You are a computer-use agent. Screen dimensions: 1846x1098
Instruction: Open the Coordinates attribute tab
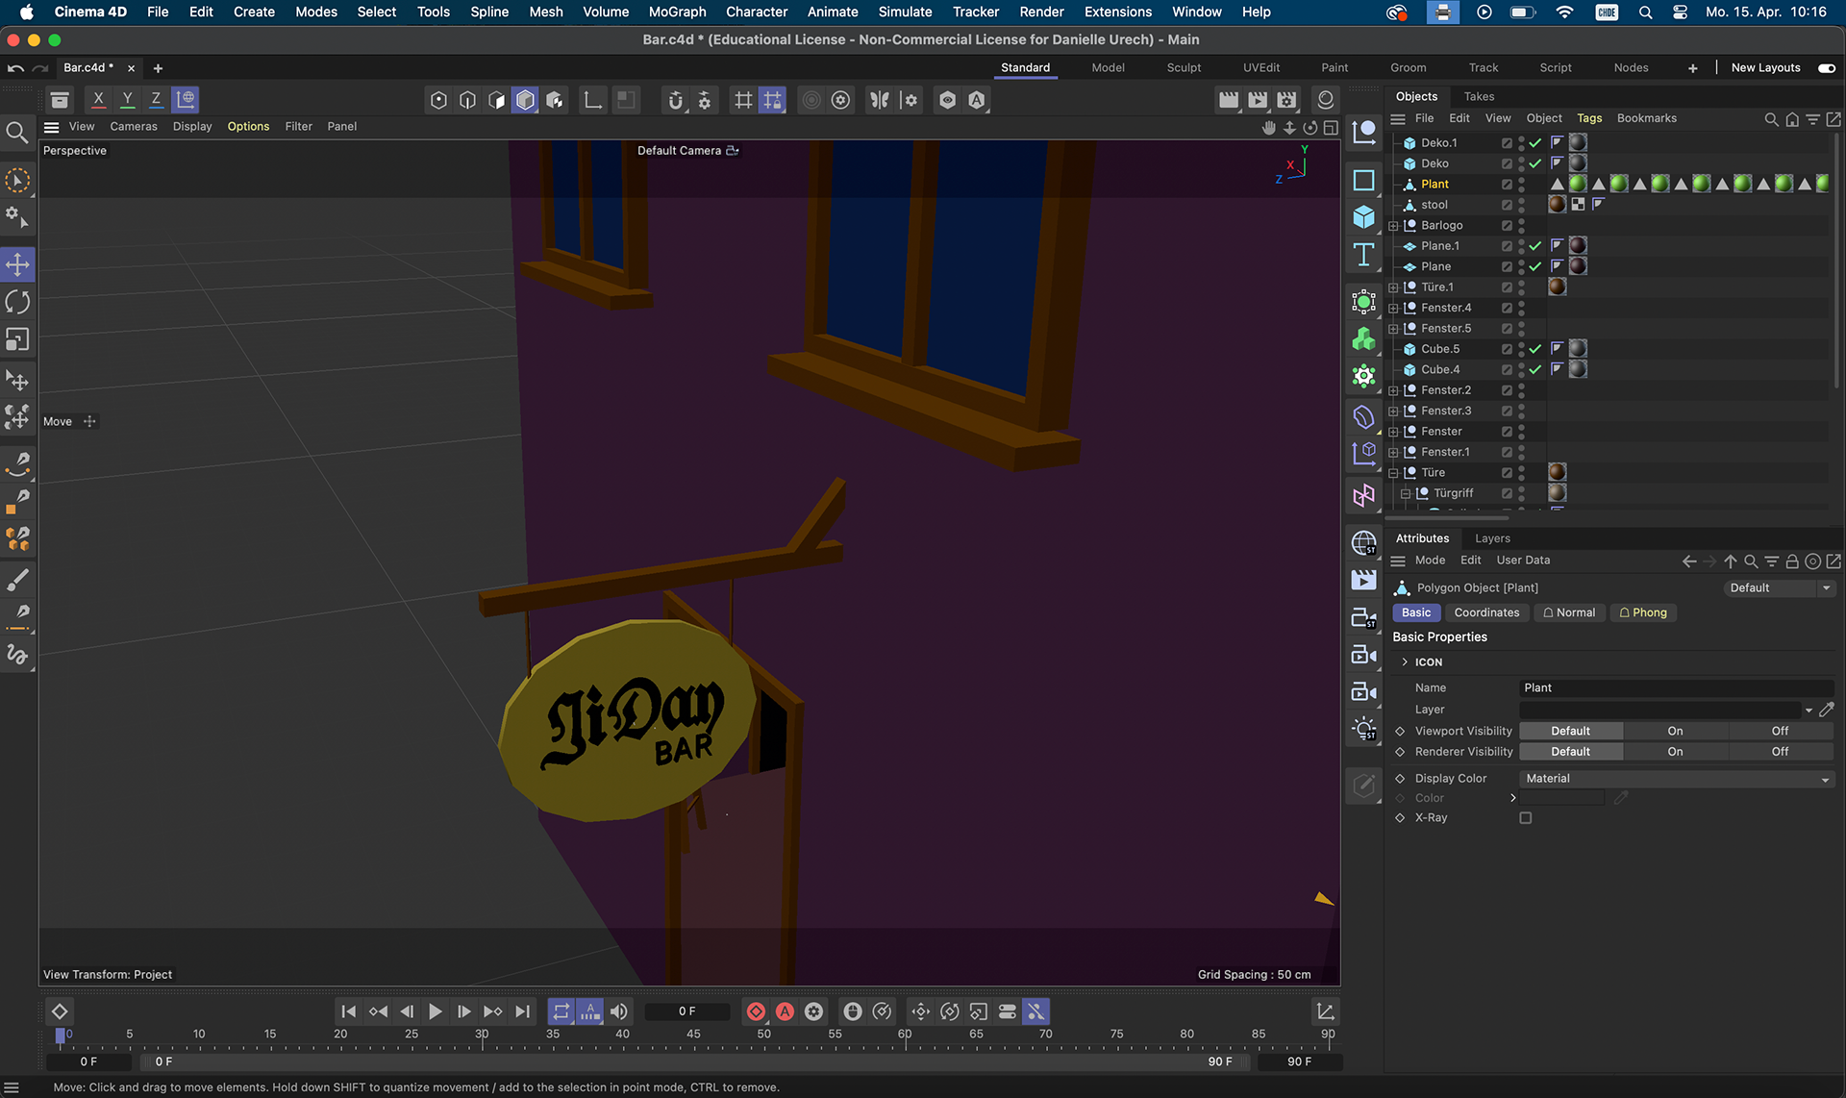coord(1485,612)
